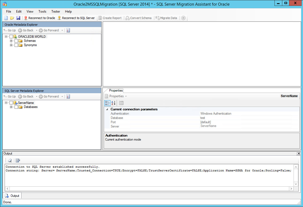The image size is (303, 207).
Task: Click Go Up in Oracle Metadata Explorer
Action: coord(10,30)
